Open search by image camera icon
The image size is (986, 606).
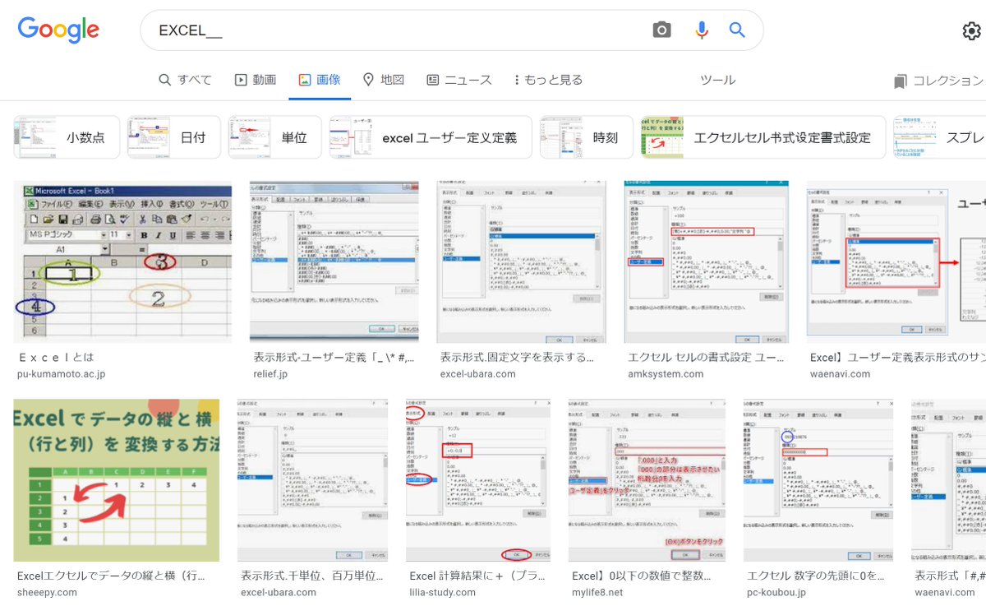(x=661, y=30)
